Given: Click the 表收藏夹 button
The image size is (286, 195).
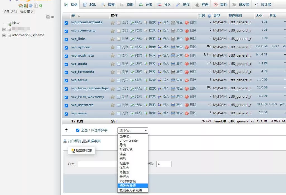Looking at the screenshot, I should click(27, 12).
